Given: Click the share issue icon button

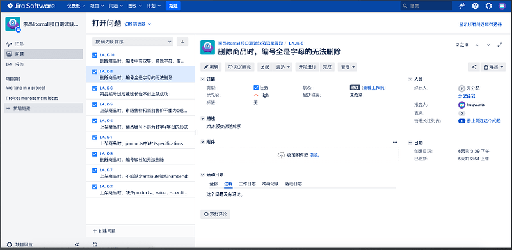Looking at the screenshot, I should coord(474,67).
